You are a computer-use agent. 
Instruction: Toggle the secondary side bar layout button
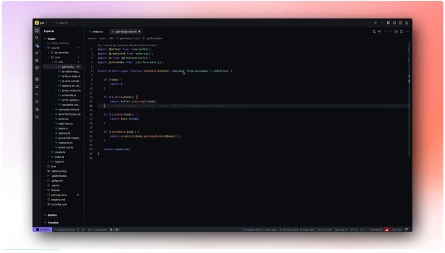click(x=401, y=22)
